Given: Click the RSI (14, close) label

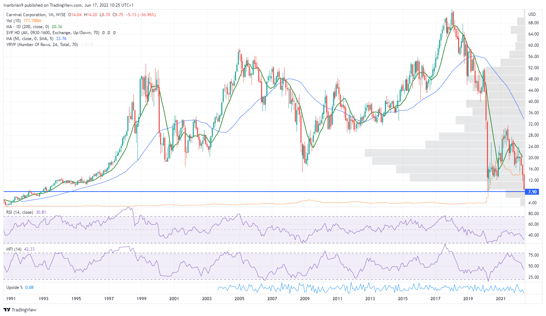Looking at the screenshot, I should coord(20,212).
